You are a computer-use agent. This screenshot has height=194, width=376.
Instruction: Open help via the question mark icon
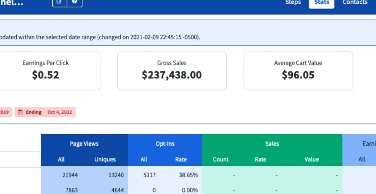click(75, 2)
